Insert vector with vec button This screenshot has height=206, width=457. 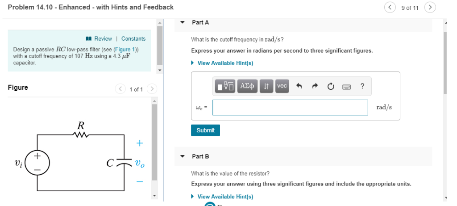click(282, 86)
